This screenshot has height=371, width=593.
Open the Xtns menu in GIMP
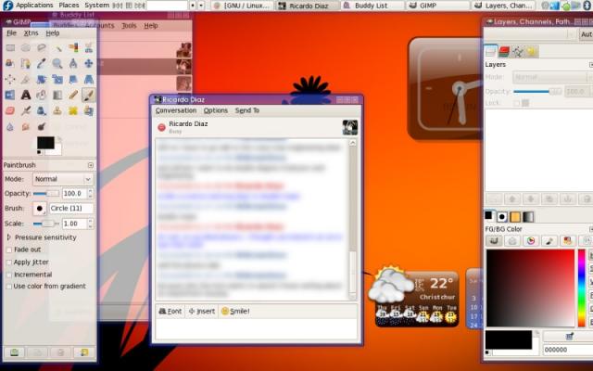(x=31, y=33)
